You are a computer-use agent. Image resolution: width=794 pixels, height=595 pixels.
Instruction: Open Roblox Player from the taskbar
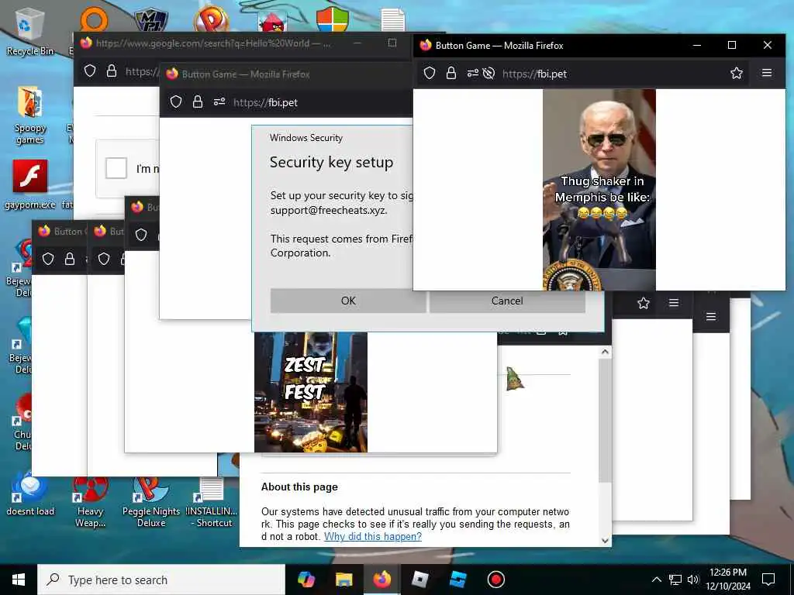(x=419, y=580)
